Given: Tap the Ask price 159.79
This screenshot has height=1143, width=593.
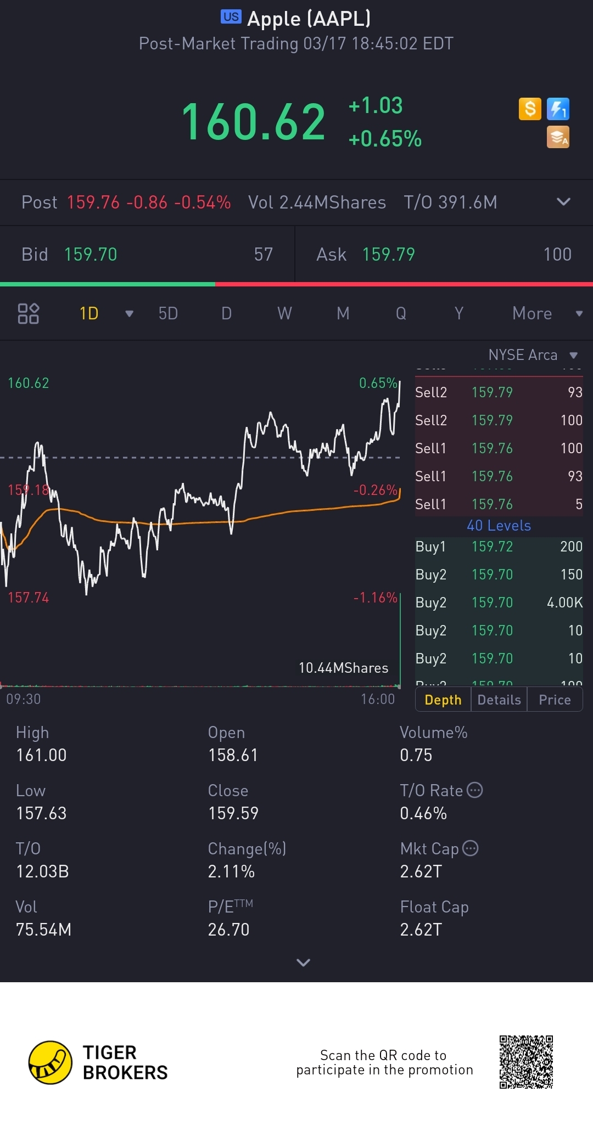Looking at the screenshot, I should pyautogui.click(x=388, y=254).
